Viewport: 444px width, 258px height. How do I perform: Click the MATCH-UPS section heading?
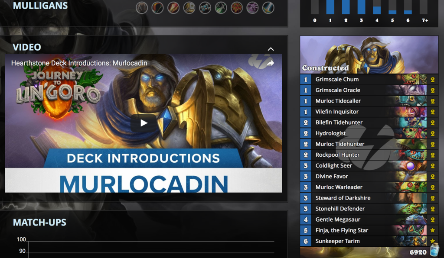[x=39, y=223]
